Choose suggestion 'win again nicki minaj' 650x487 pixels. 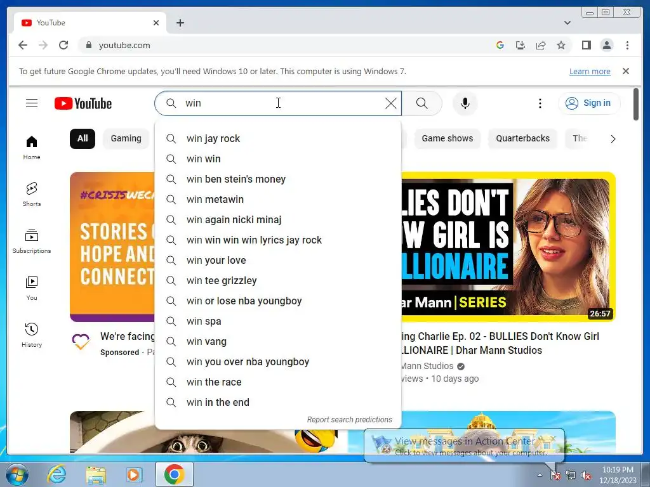[278, 220]
